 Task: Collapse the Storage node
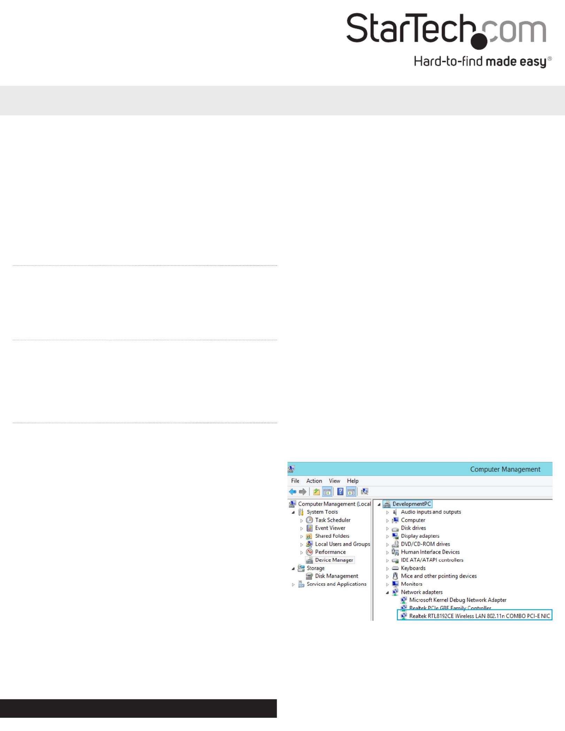pos(293,568)
